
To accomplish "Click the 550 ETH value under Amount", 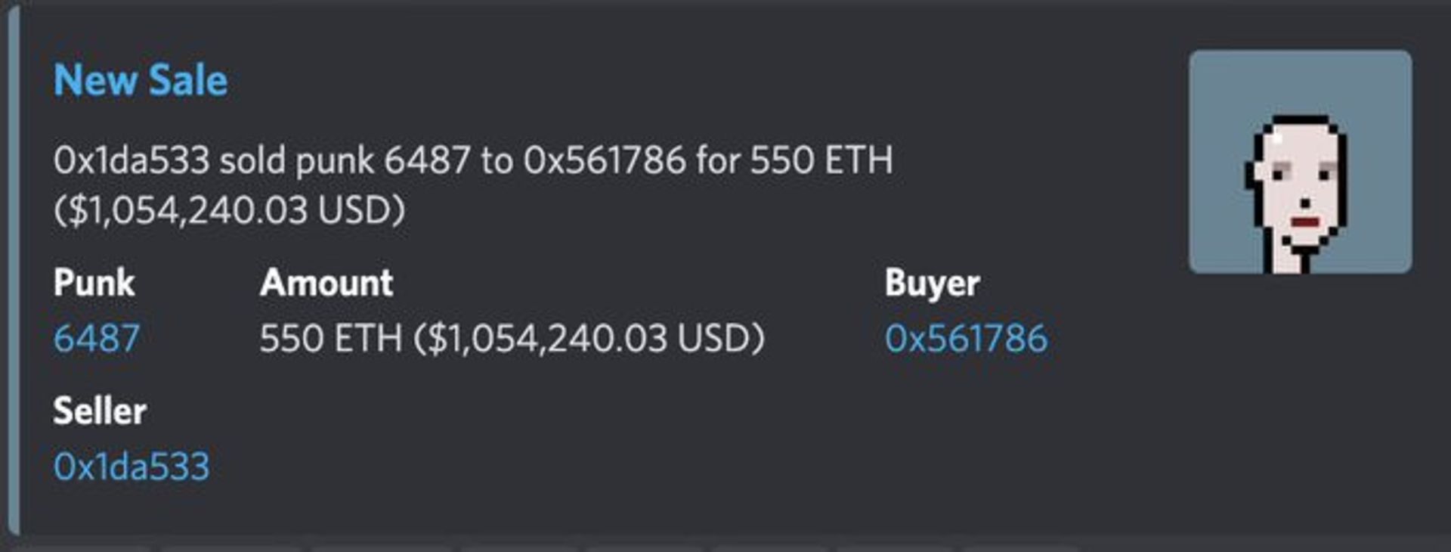I will [x=330, y=338].
